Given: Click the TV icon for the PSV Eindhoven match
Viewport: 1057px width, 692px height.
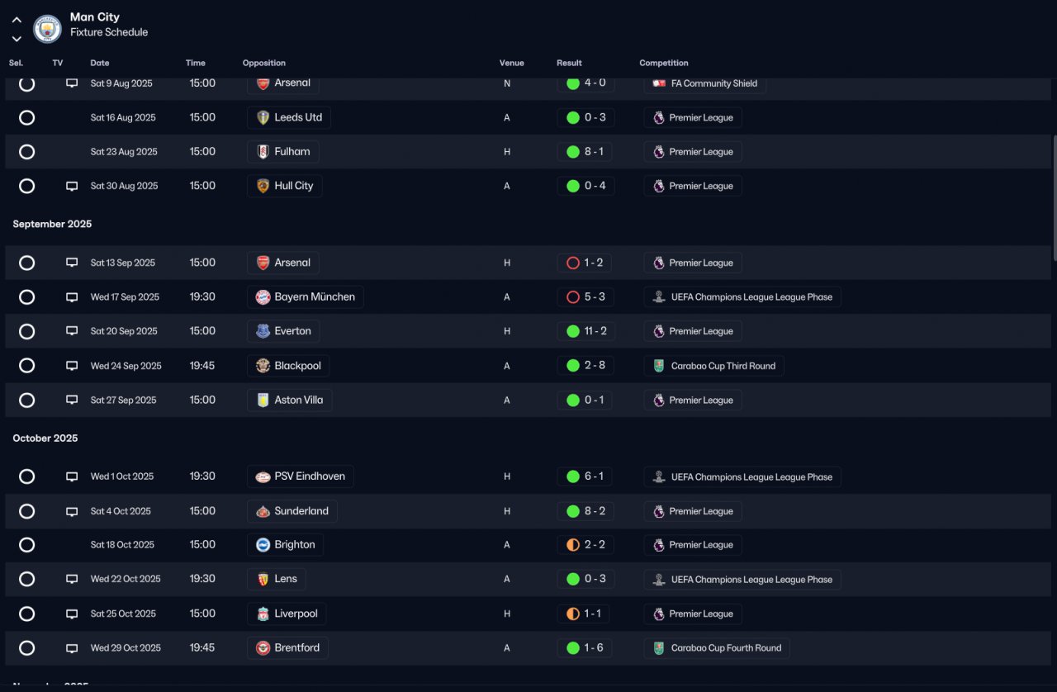Looking at the screenshot, I should tap(72, 477).
